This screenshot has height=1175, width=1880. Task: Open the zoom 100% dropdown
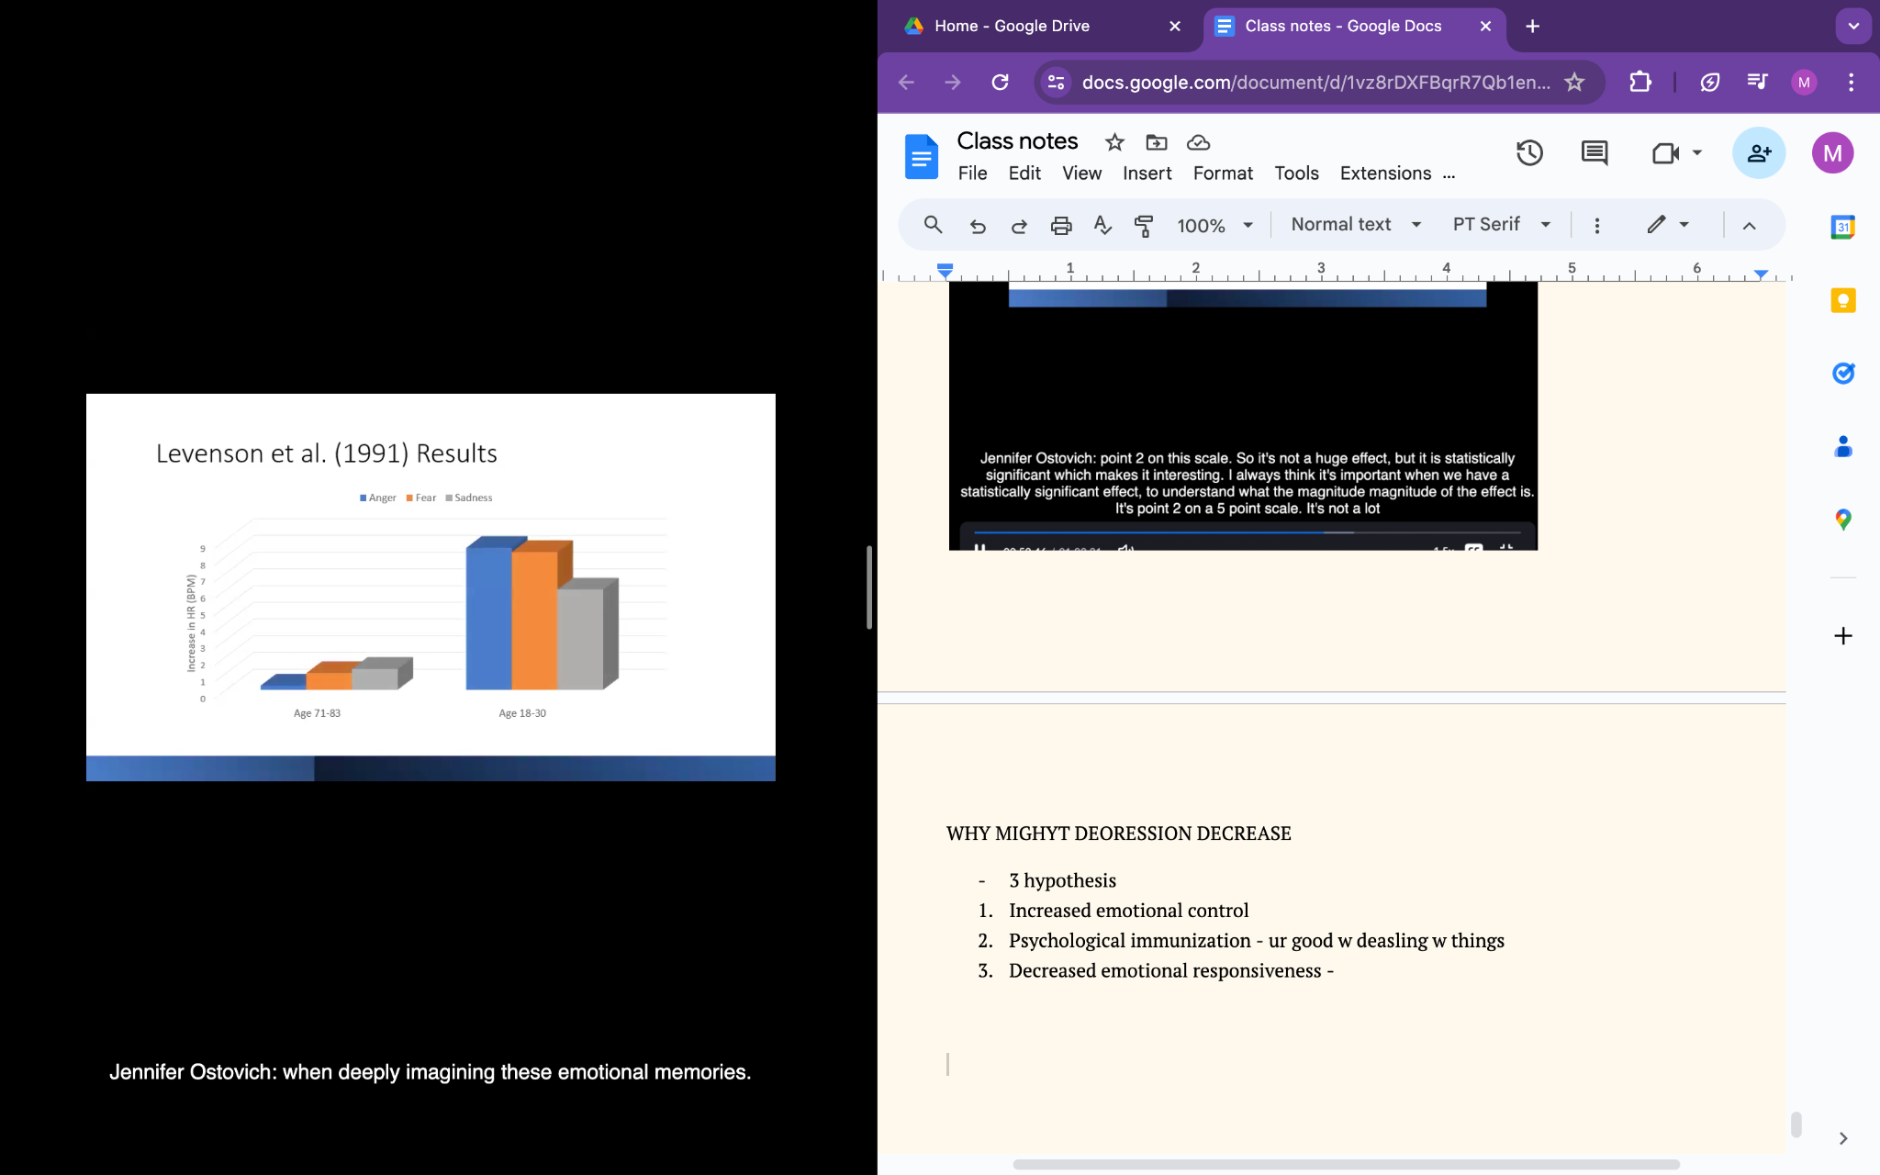1214,226
